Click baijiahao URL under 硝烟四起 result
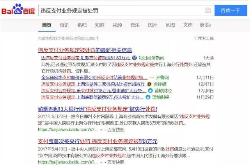The width and height of the screenshot is (252, 165). [68, 130]
